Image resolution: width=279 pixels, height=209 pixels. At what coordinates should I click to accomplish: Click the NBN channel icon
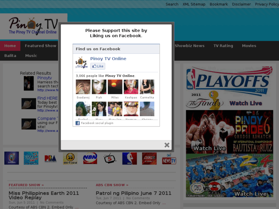pyautogui.click(x=90, y=158)
